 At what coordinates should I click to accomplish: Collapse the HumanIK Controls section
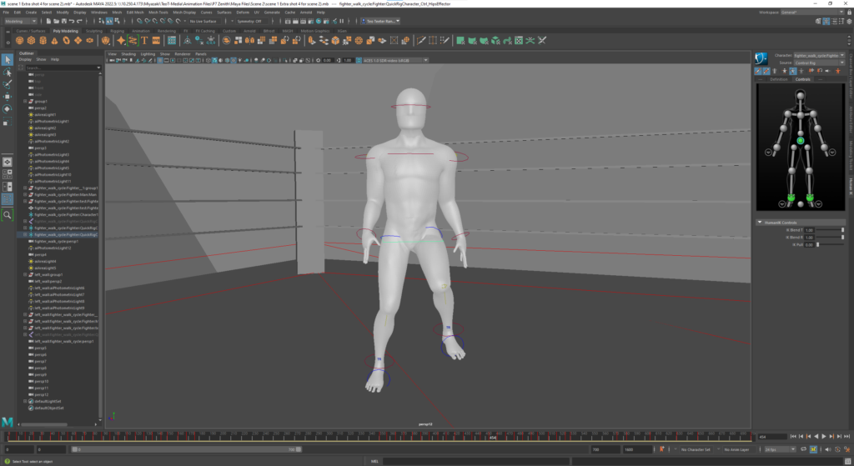[760, 223]
